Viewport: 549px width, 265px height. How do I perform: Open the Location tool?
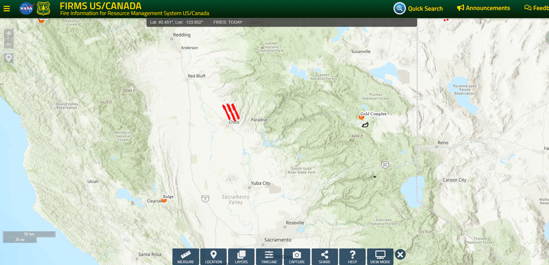213,257
